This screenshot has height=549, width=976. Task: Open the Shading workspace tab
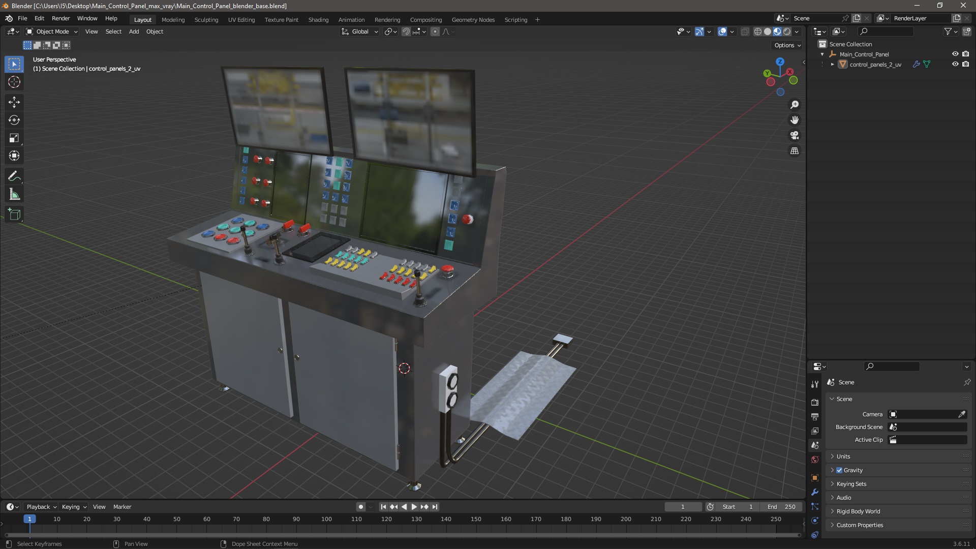pyautogui.click(x=318, y=20)
